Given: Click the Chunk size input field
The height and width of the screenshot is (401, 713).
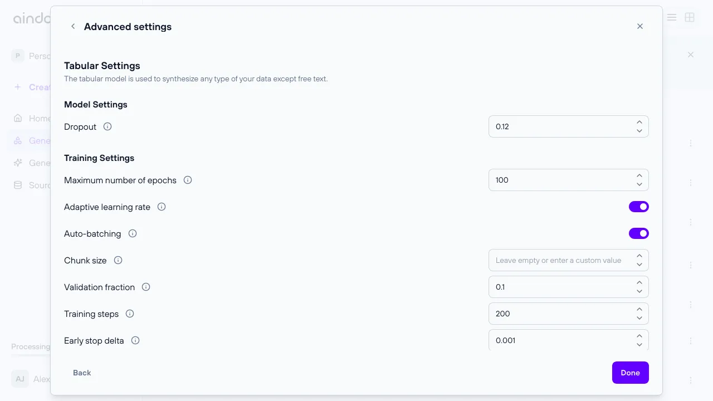Looking at the screenshot, I should (557, 260).
